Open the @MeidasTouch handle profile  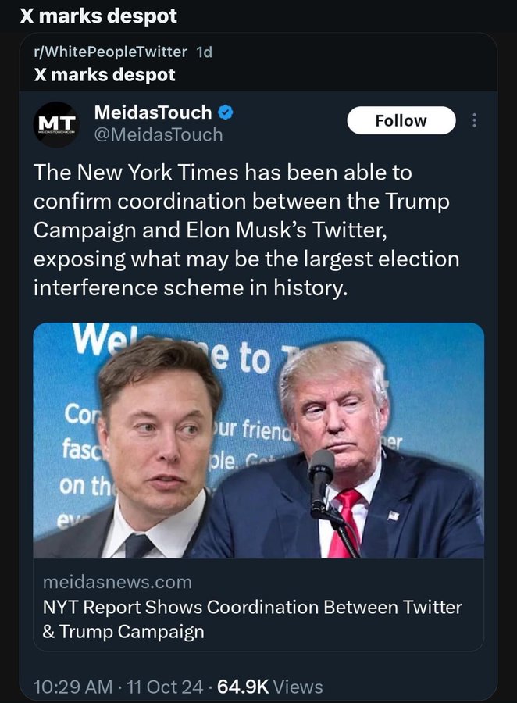158,134
